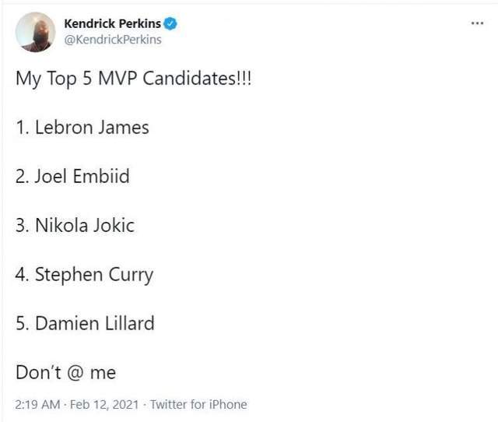Viewport: 498px width, 422px height.
Task: Click the Stephen Curry list entry
Action: tap(84, 275)
